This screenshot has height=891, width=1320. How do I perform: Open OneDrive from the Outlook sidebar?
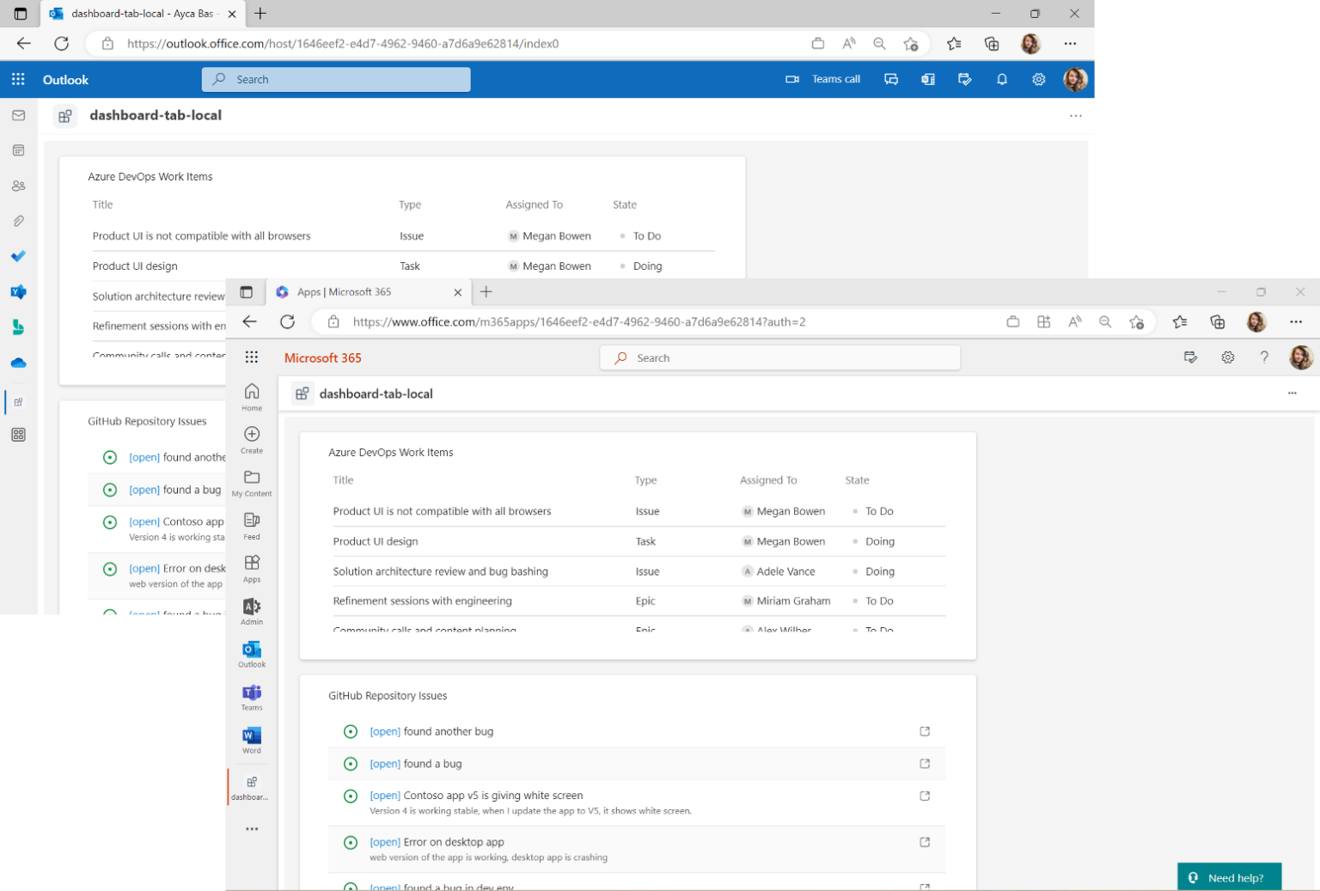point(18,362)
